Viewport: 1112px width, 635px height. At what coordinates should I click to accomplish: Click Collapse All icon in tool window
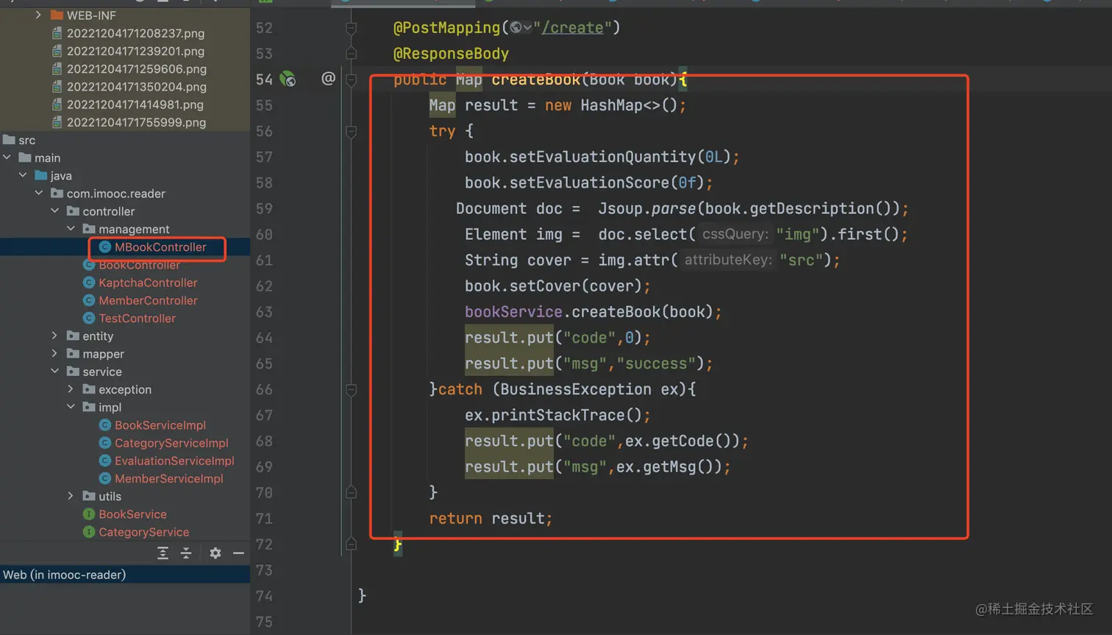point(186,553)
